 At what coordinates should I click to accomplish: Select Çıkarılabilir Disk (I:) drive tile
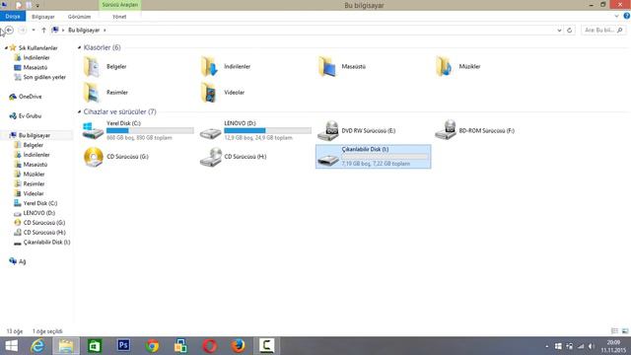[x=373, y=157]
